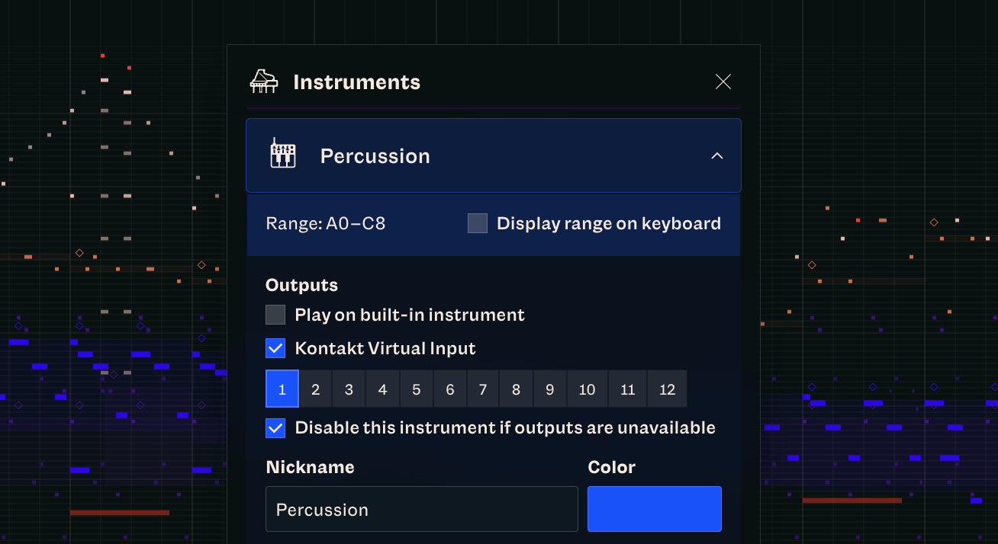
Task: Close the Instruments panel
Action: pos(723,82)
